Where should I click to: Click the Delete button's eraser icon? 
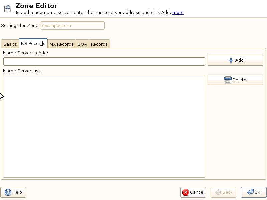(228, 80)
